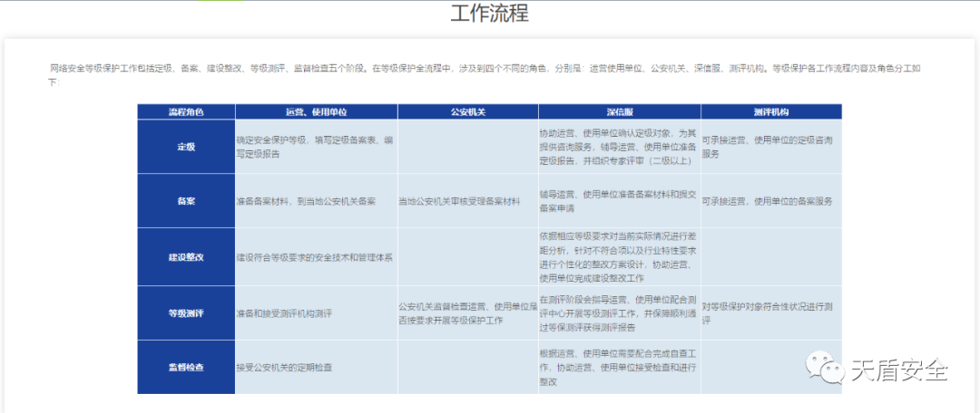Click cell 准备备案材料，到当地公安机关备案
980x413 pixels.
coord(317,201)
